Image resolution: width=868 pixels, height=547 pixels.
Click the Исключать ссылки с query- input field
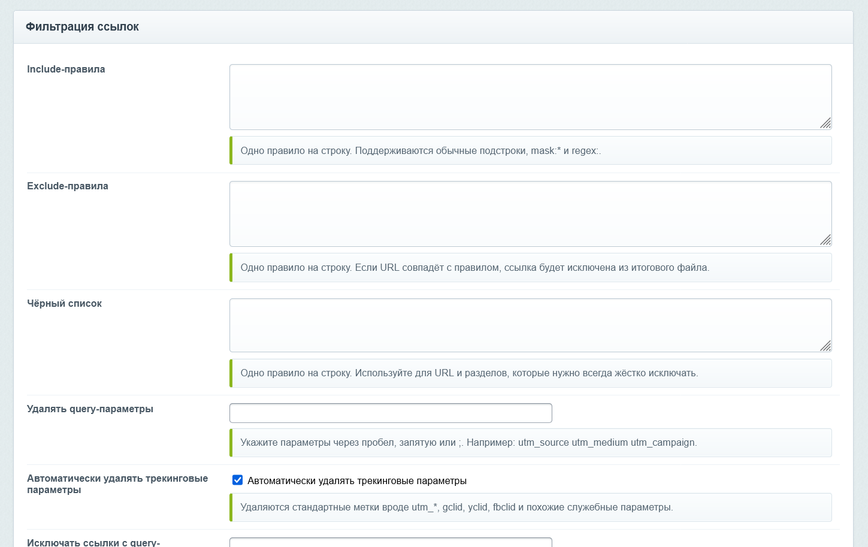pos(391,542)
